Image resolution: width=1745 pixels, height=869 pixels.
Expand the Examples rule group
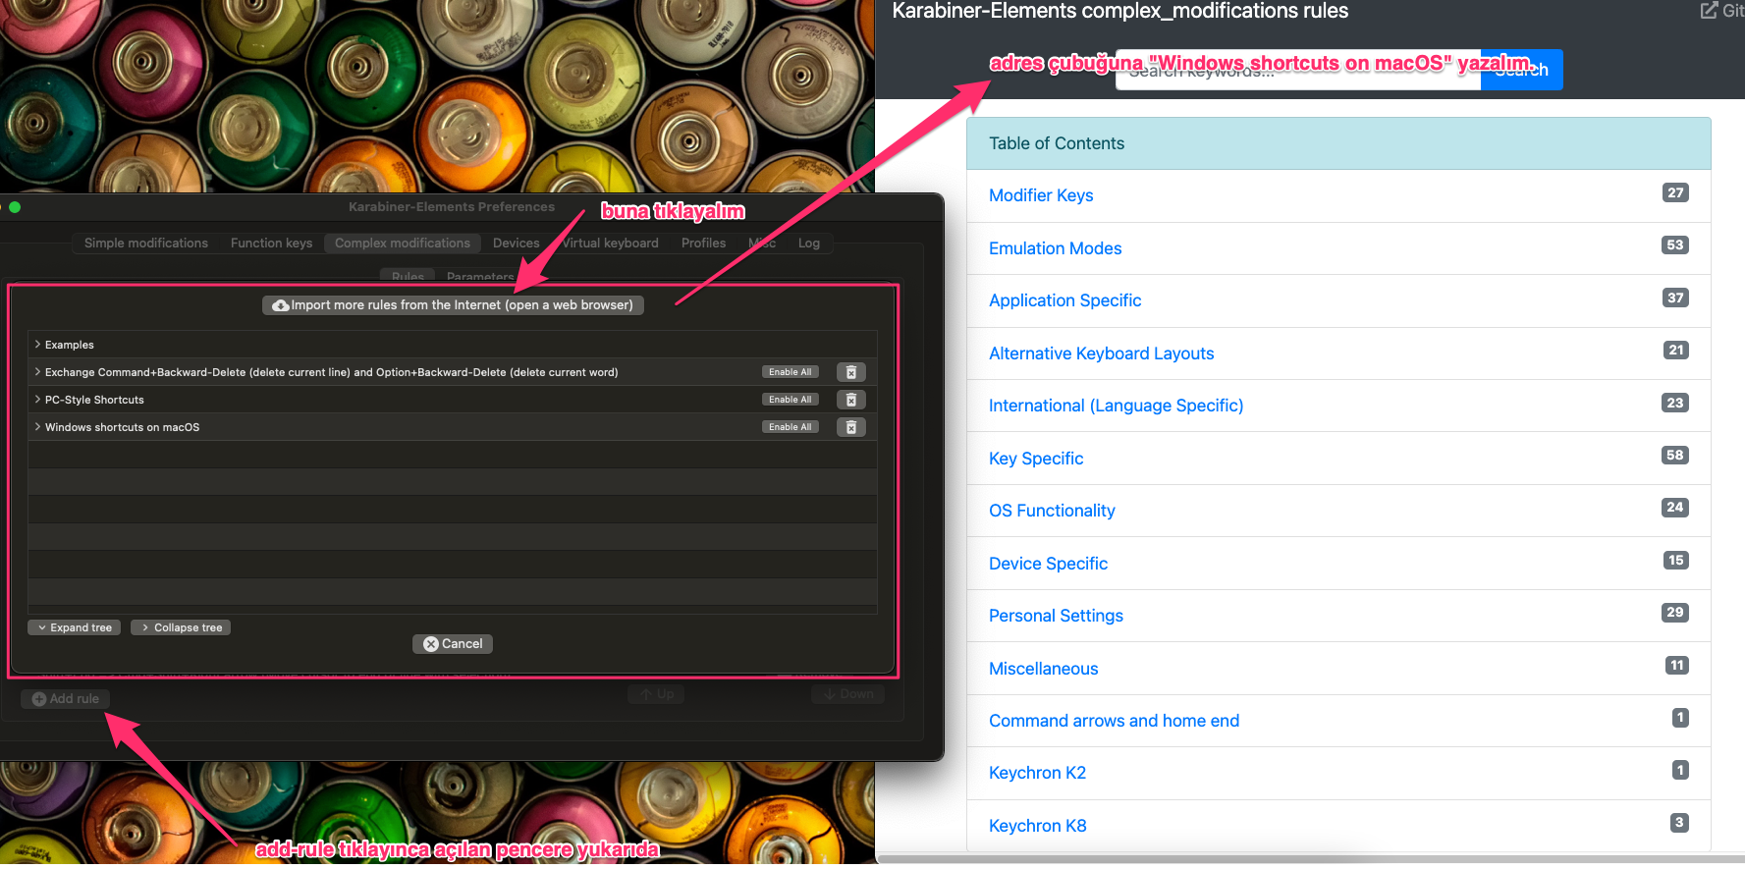(37, 345)
